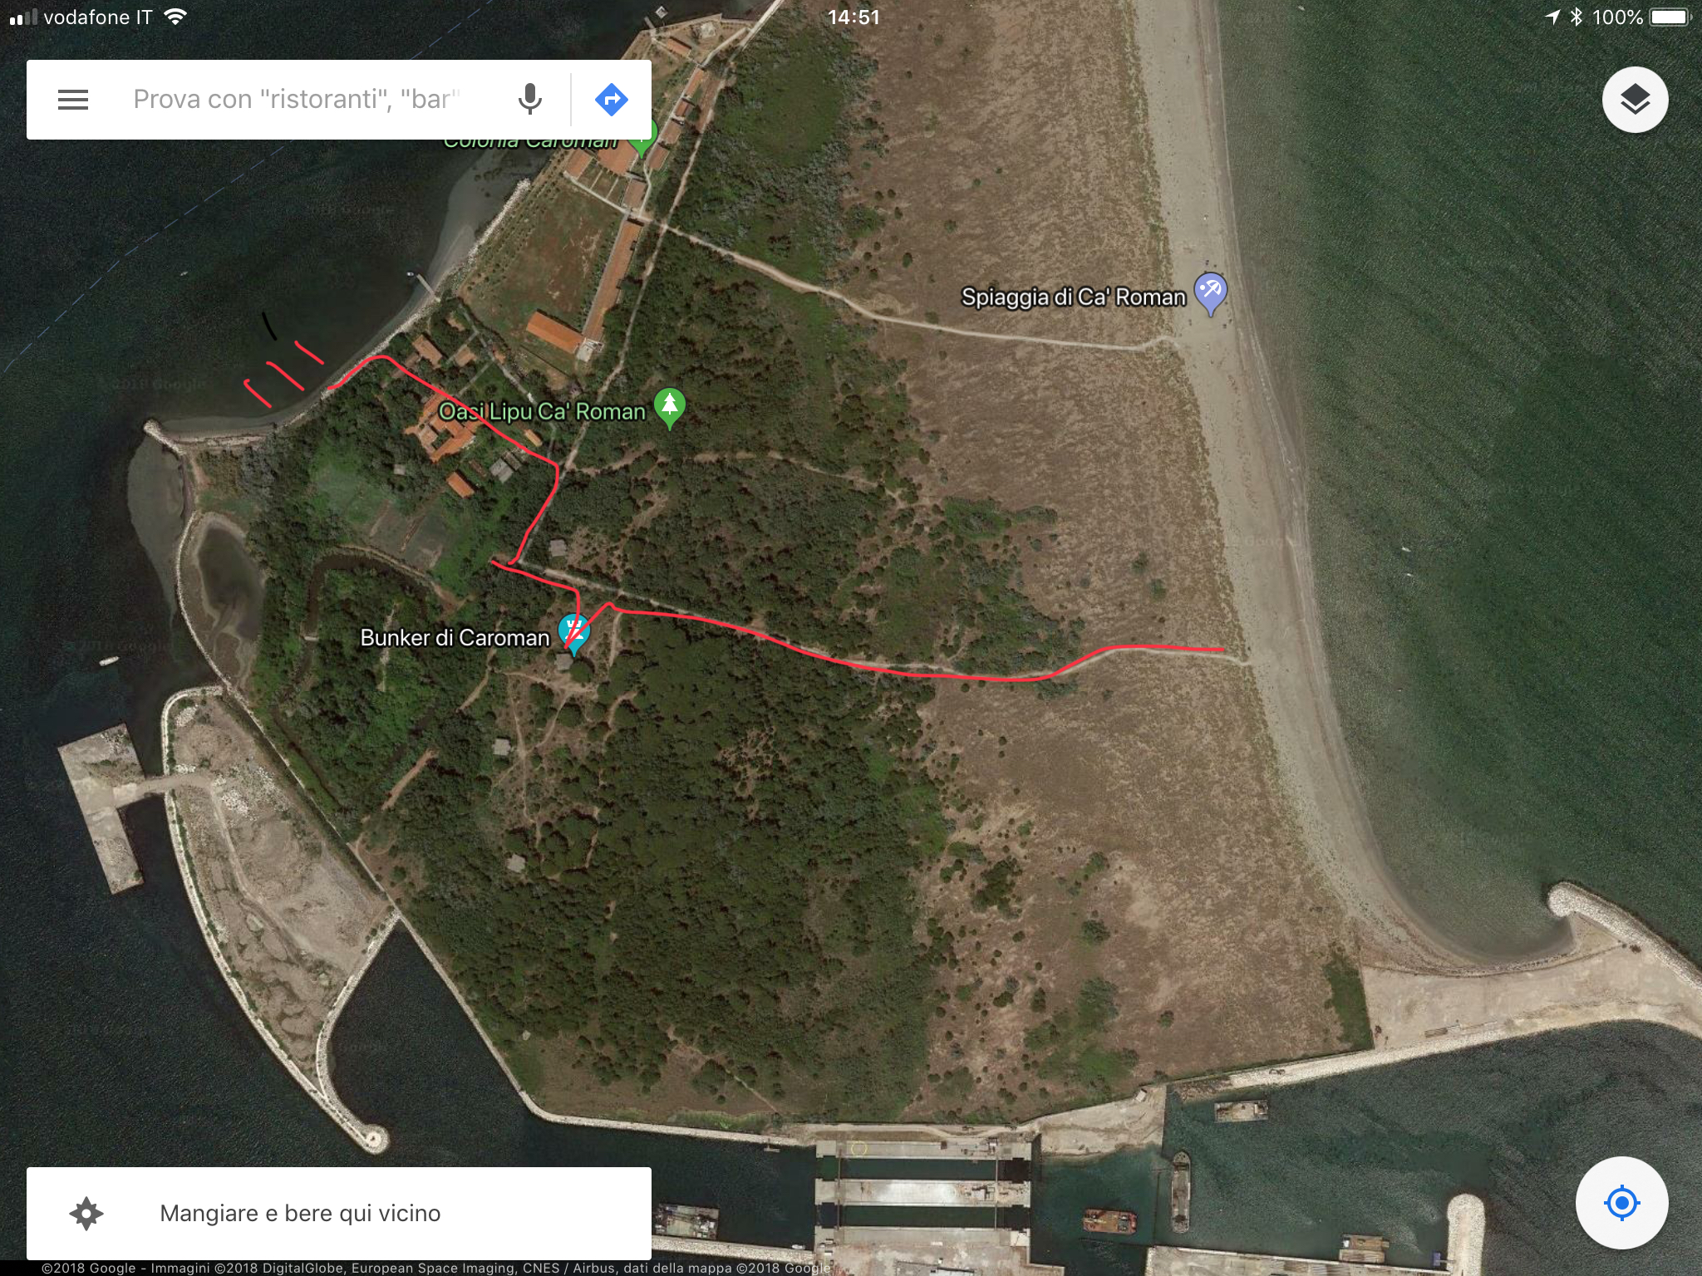1702x1276 pixels.
Task: Tap the Bunker di Caroman pin
Action: (x=573, y=635)
